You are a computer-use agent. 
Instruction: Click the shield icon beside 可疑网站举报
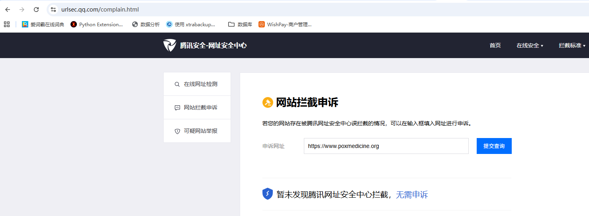click(x=177, y=131)
